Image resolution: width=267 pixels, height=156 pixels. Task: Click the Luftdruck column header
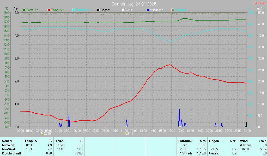click(185, 141)
